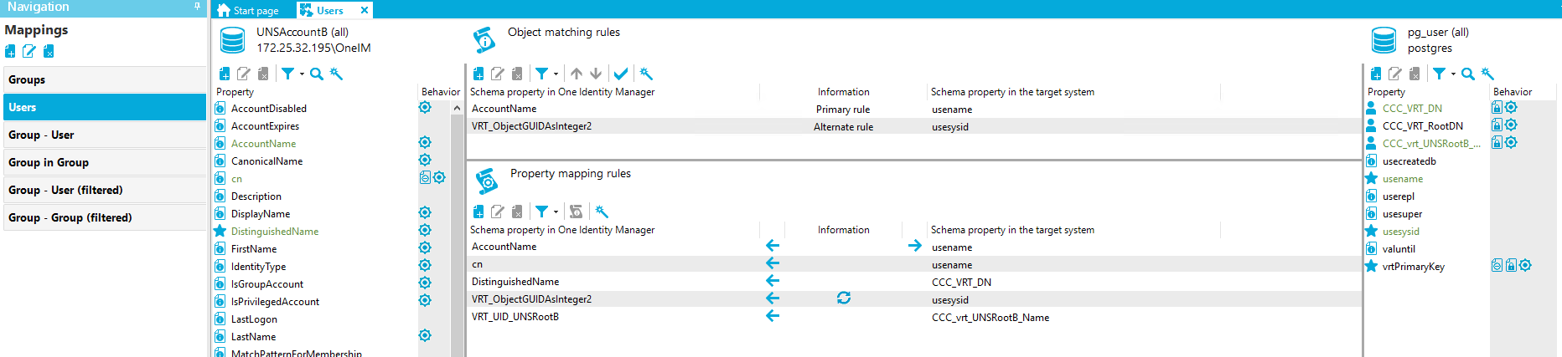Viewport: 1562px width, 357px height.
Task: Add new property mapping rule
Action: tap(478, 212)
